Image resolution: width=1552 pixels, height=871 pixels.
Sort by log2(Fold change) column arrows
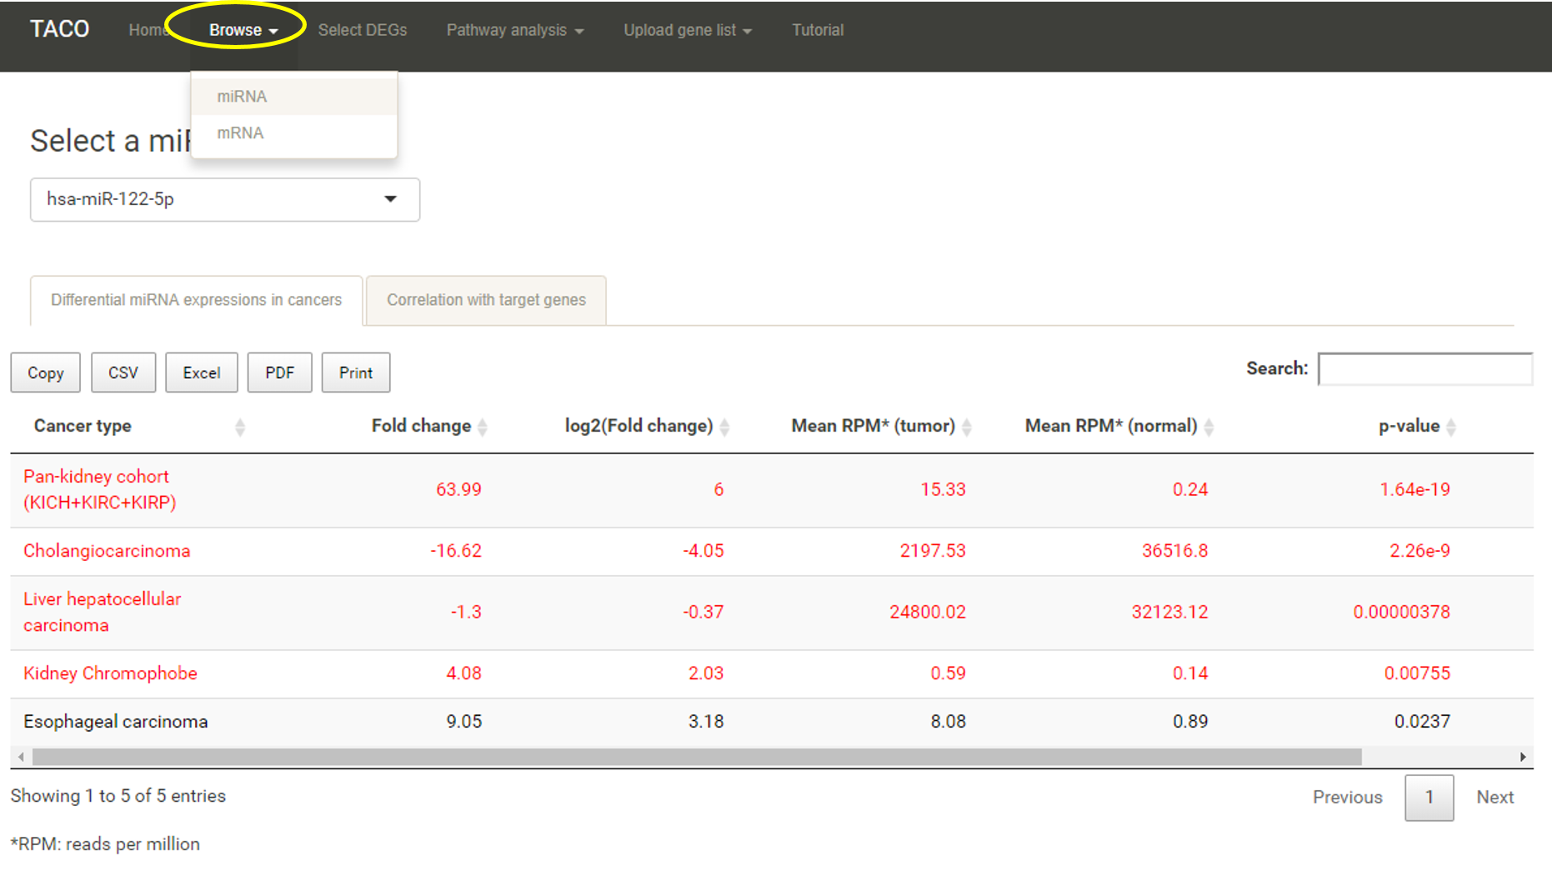tap(724, 427)
